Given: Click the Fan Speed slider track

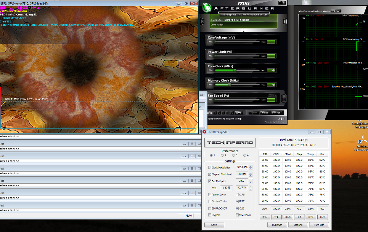Looking at the screenshot, I should coord(237,100).
